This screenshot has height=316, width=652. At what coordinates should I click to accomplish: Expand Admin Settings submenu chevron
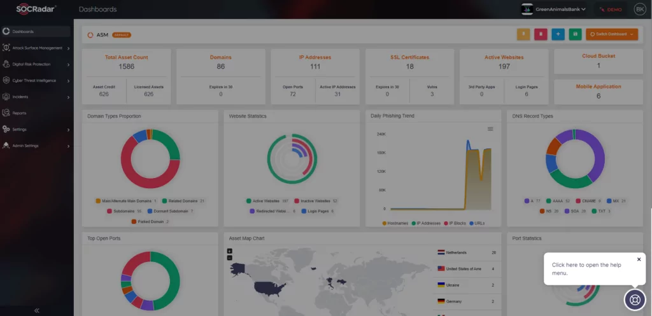click(68, 146)
